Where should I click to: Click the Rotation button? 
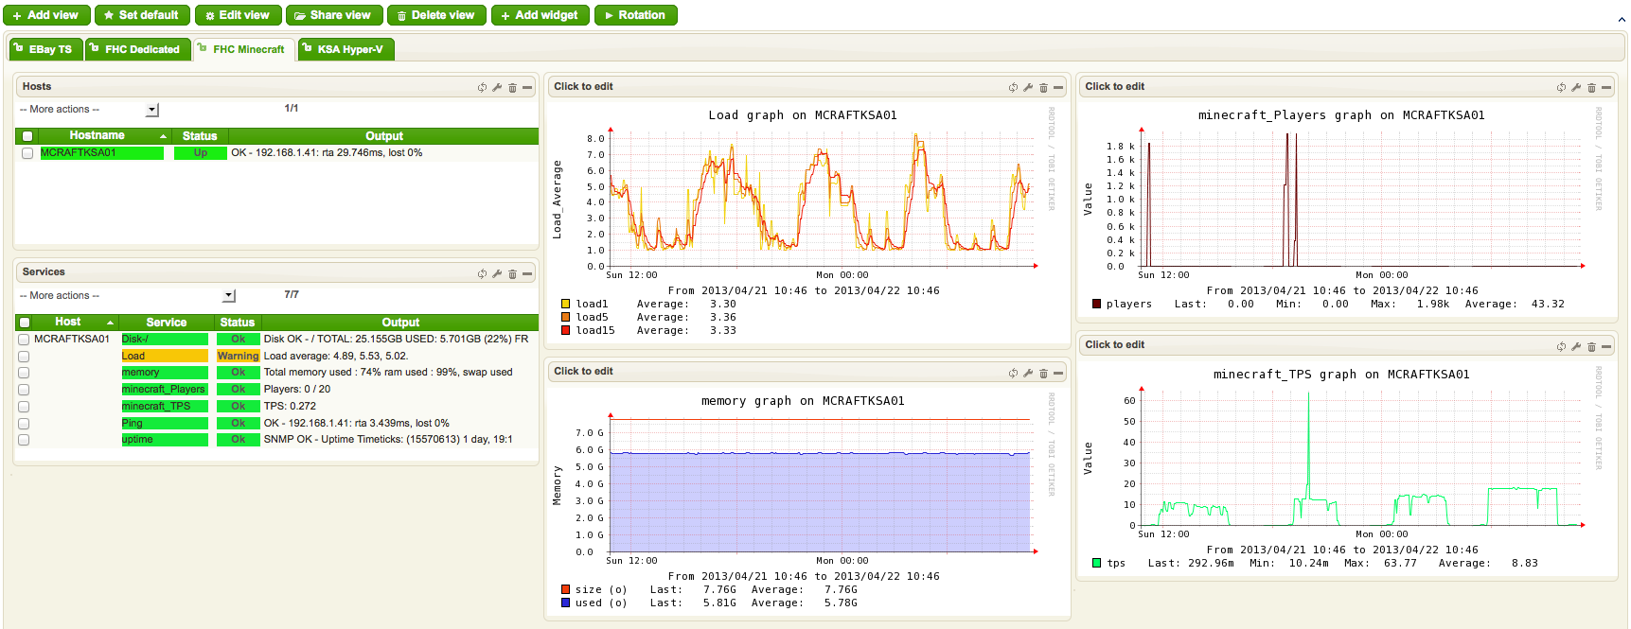coord(635,15)
